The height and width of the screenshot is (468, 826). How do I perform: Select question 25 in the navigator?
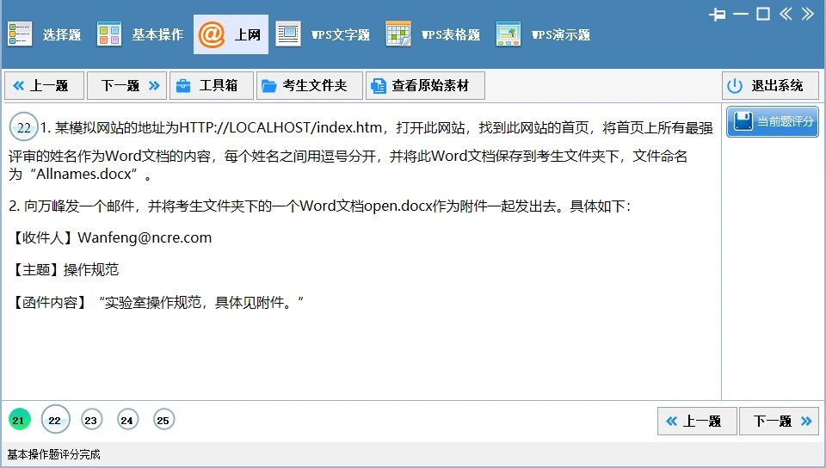tap(163, 420)
